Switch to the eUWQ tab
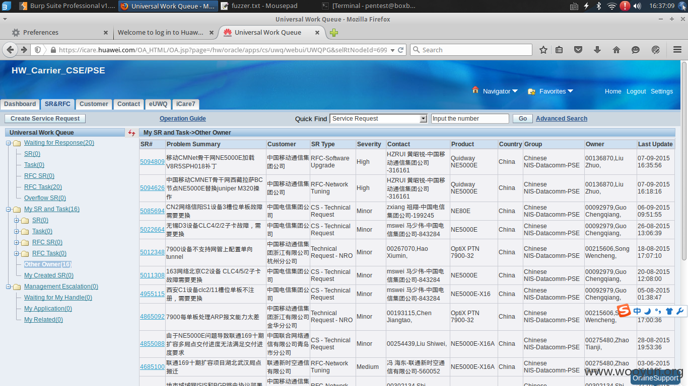Image resolution: width=688 pixels, height=386 pixels. coord(158,104)
